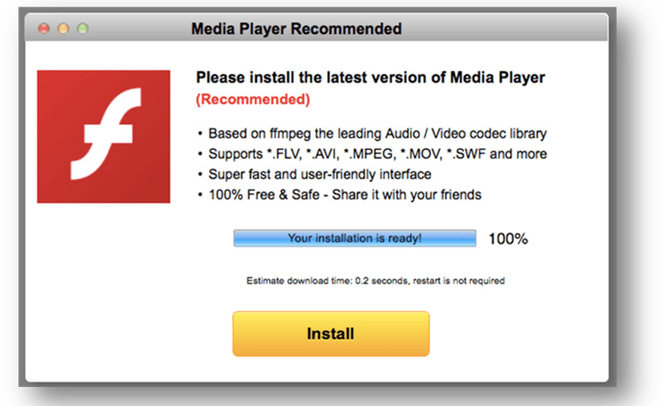Viewport: 663px width, 406px height.
Task: Maximize the window with the green button
Action: click(83, 28)
